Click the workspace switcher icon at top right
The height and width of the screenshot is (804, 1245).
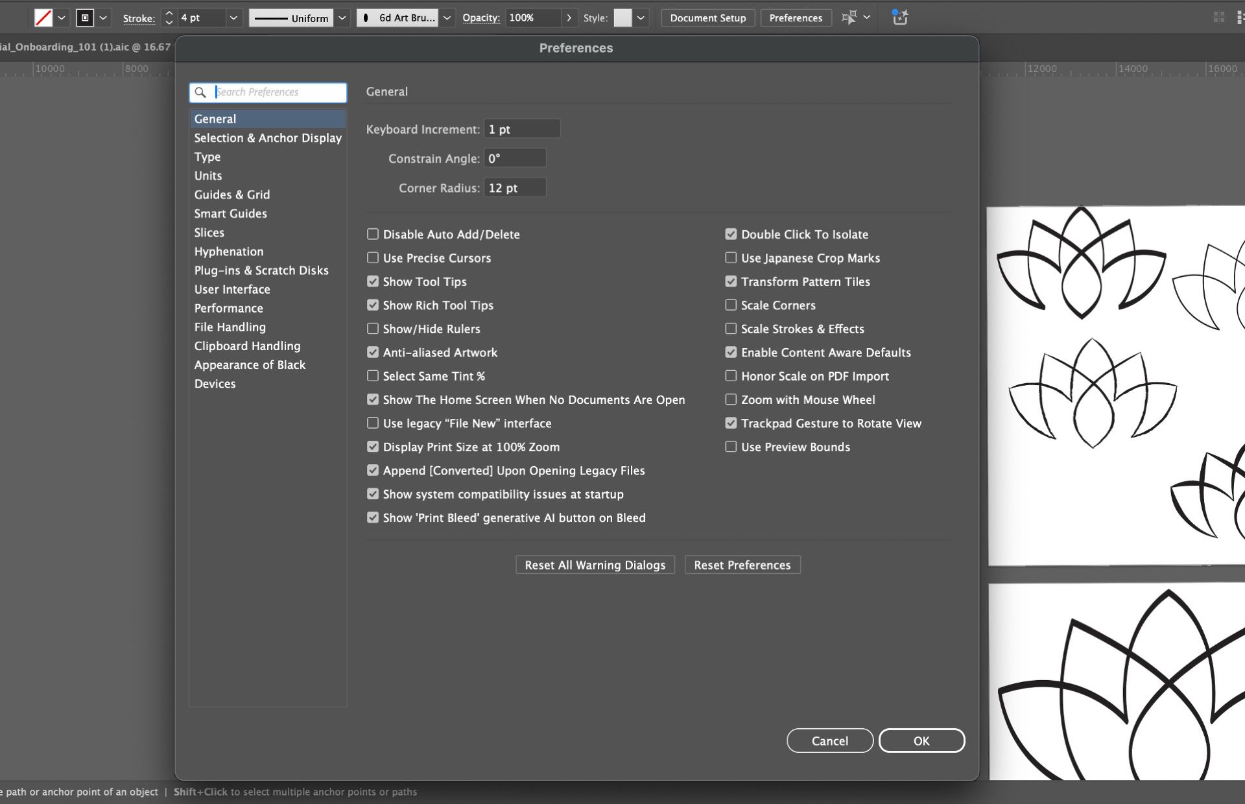(x=1239, y=18)
